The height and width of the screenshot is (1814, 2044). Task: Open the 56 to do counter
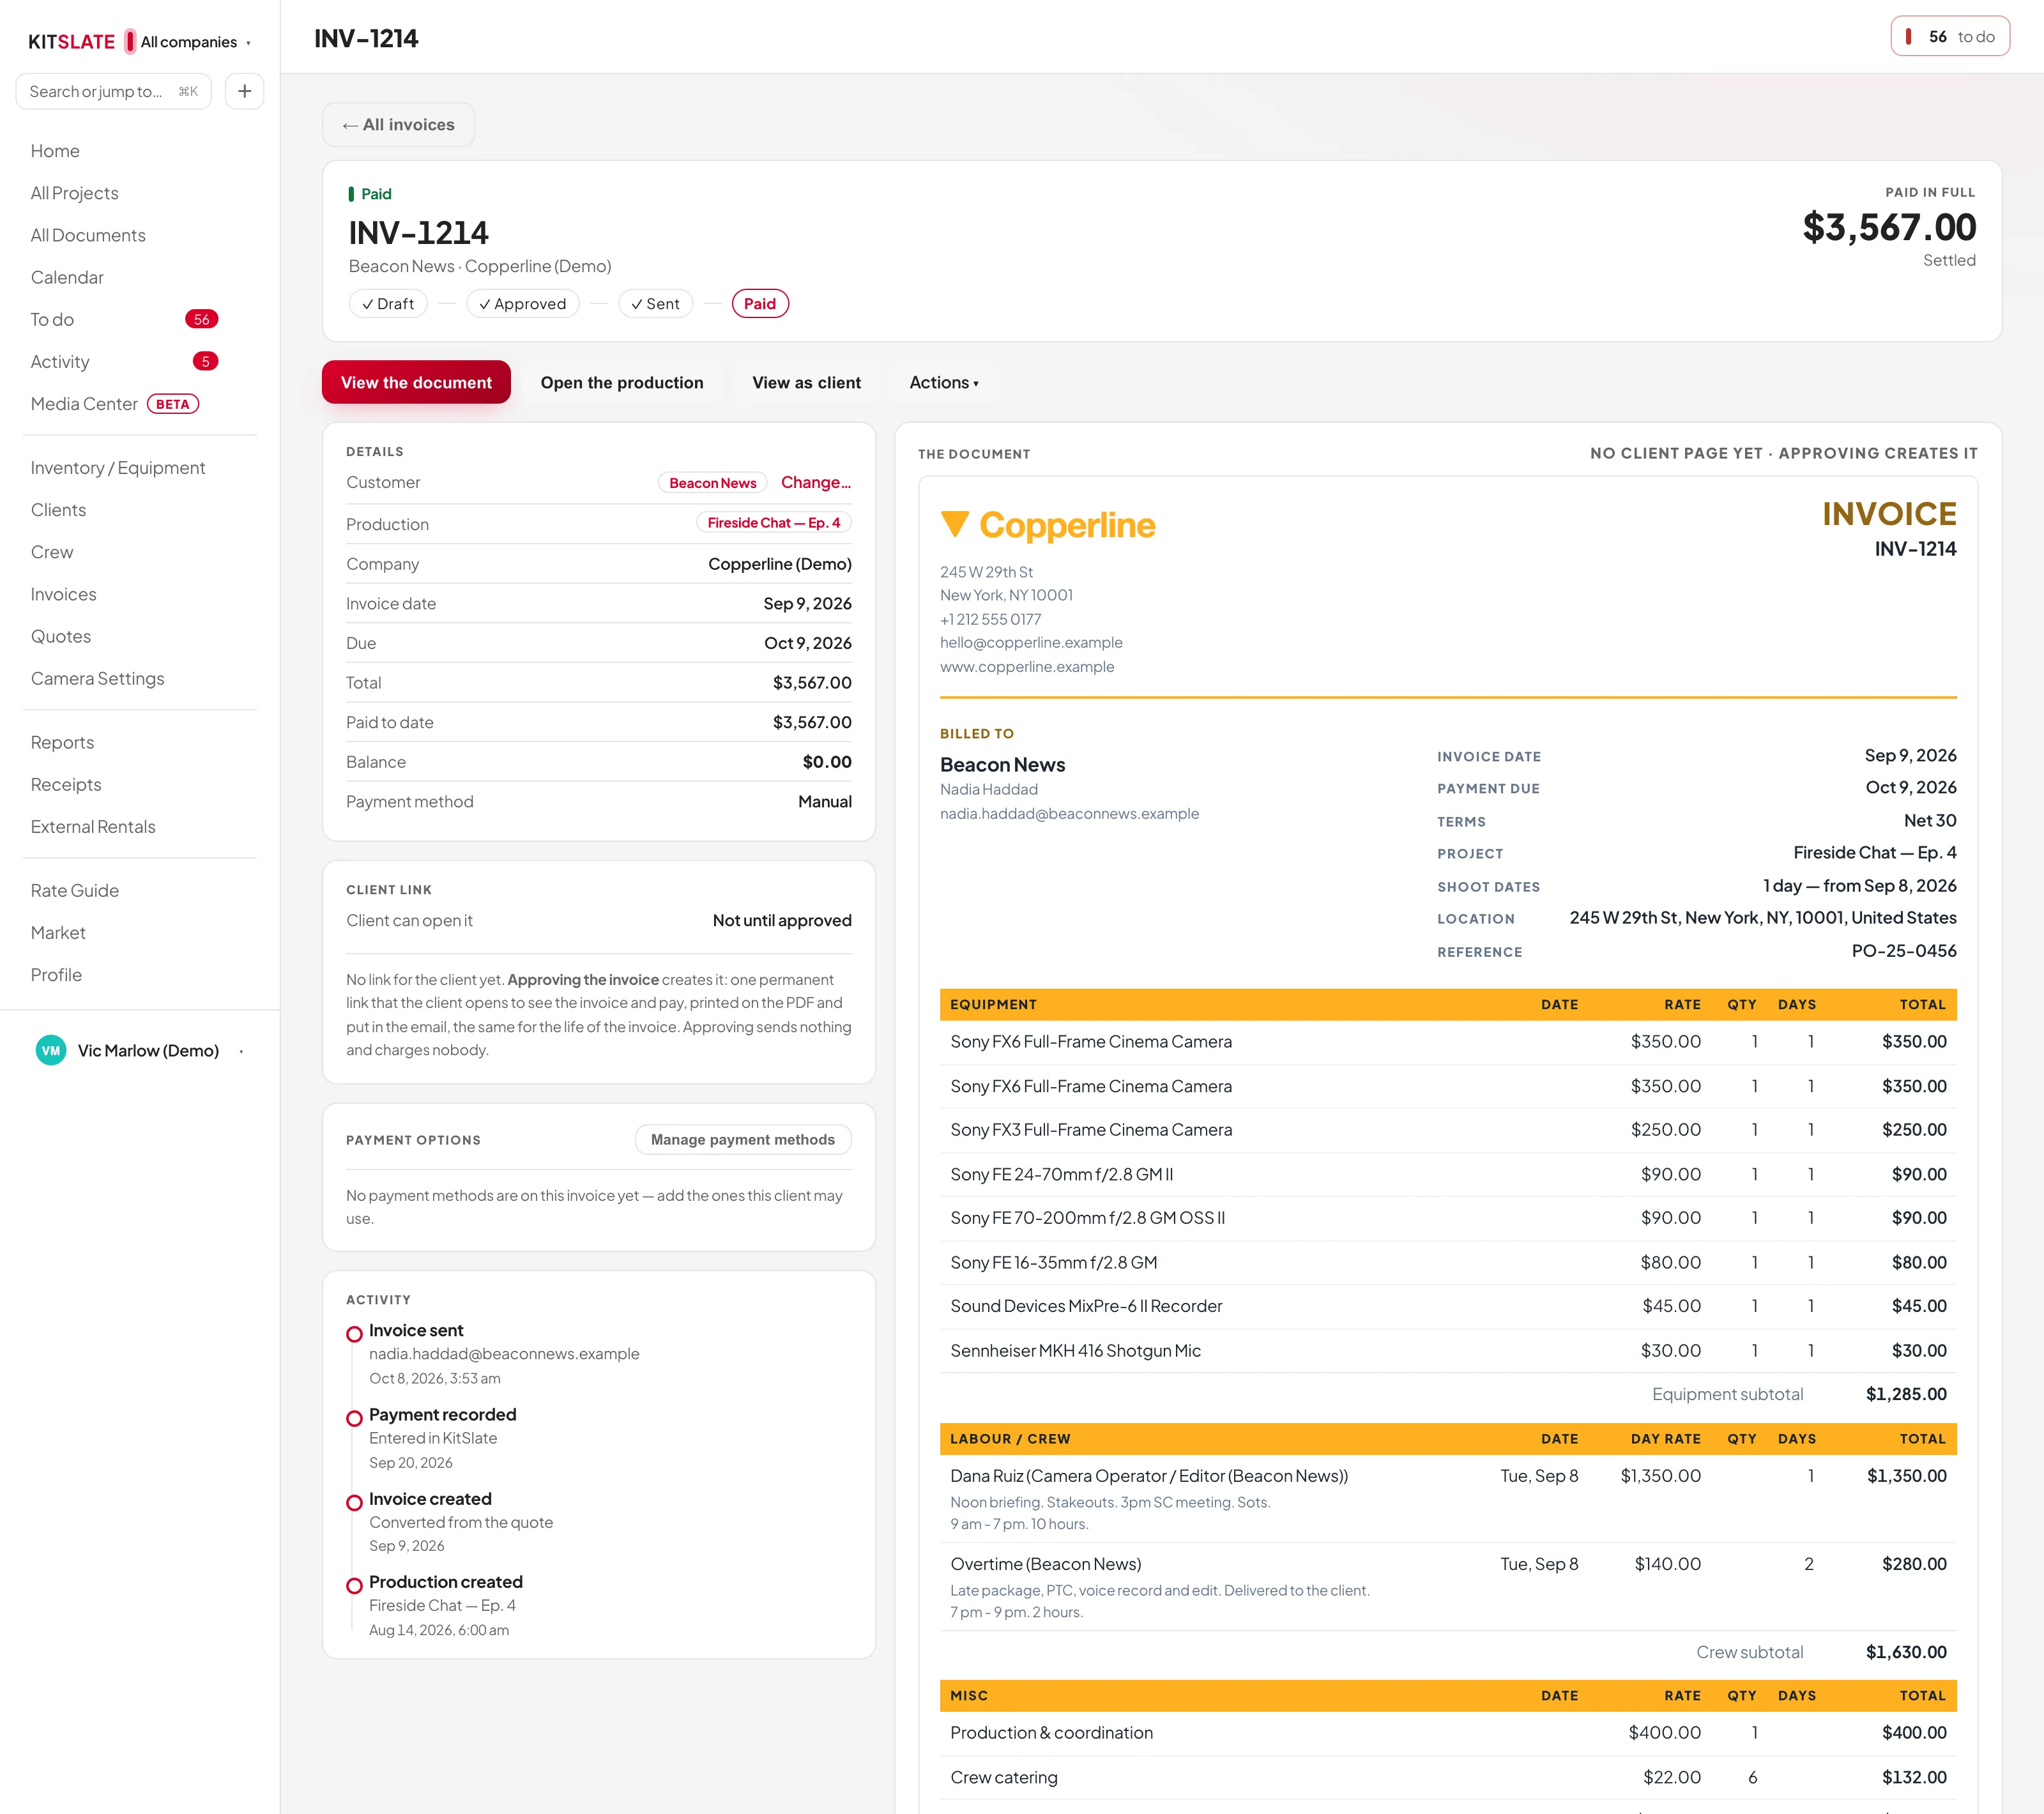point(1950,37)
